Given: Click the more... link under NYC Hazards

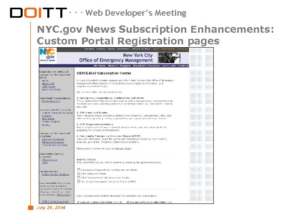Looking at the screenshot, I should pos(46,125).
